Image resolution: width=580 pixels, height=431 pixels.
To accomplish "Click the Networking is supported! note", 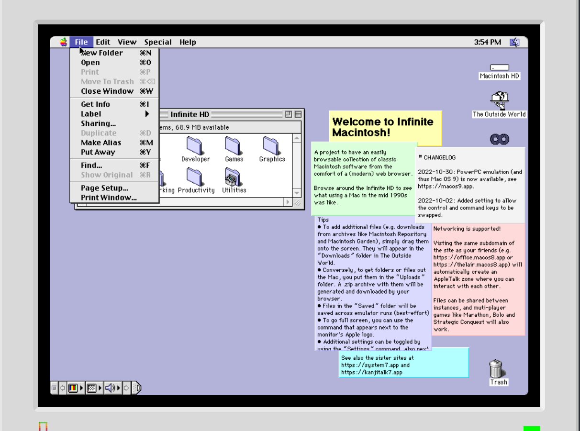I will [x=479, y=279].
